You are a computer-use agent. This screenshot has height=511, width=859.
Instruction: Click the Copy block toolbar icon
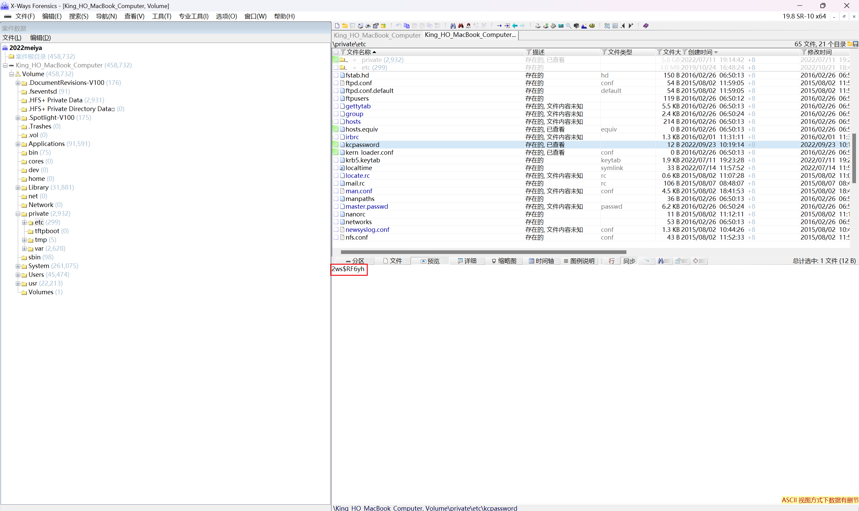tap(407, 26)
